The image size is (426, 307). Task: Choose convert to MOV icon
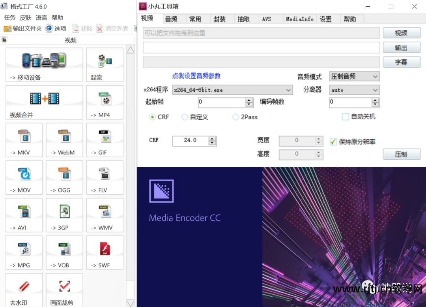[x=24, y=177]
